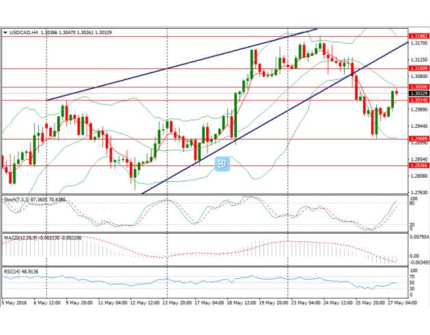Click the black 1.30329 current price label
This screenshot has height=335, width=430.
418,93
